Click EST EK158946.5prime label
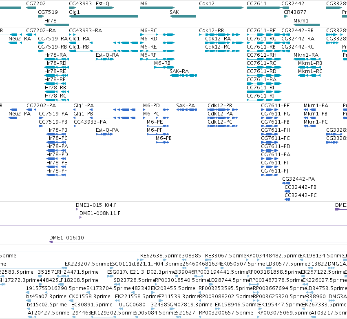347x319 pixels. (x=237, y=305)
